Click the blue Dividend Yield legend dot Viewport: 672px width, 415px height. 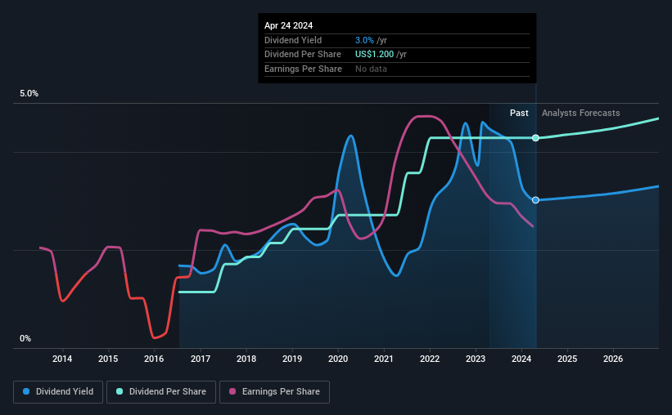click(x=26, y=391)
